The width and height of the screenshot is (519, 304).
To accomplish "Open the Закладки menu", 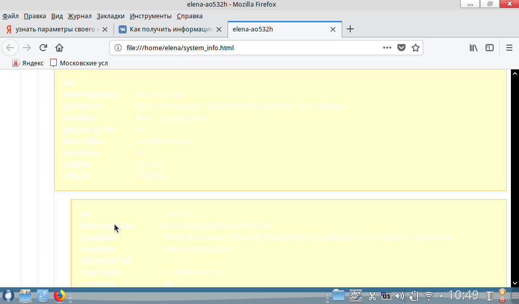I will coord(110,16).
